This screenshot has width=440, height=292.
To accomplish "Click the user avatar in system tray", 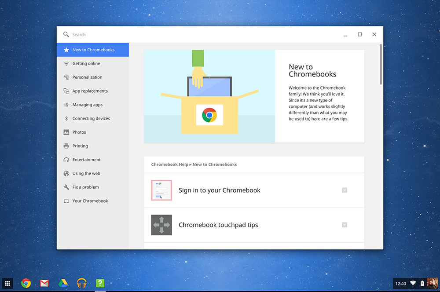I will [x=432, y=283].
